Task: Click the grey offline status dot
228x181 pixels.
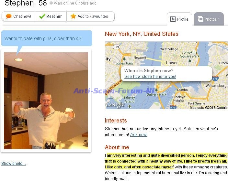Action: point(51,3)
